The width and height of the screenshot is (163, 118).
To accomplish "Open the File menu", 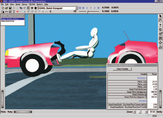I will (x=2, y=4).
